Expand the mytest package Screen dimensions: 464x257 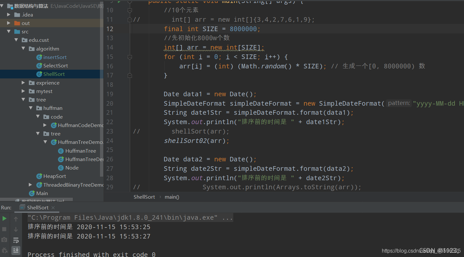[x=23, y=91]
